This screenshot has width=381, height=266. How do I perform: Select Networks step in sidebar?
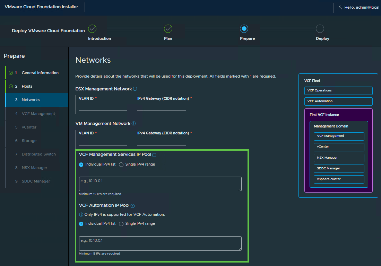pos(37,100)
